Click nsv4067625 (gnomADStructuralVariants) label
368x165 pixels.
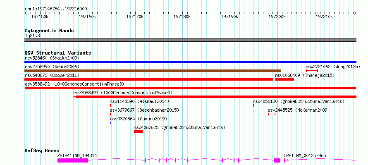click(x=179, y=127)
